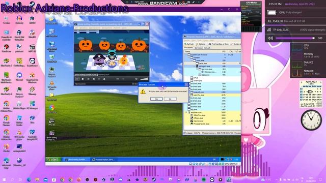Skip to next file in MPC-BE player
Viewport: 326px width, 183px height.
pos(94,79)
